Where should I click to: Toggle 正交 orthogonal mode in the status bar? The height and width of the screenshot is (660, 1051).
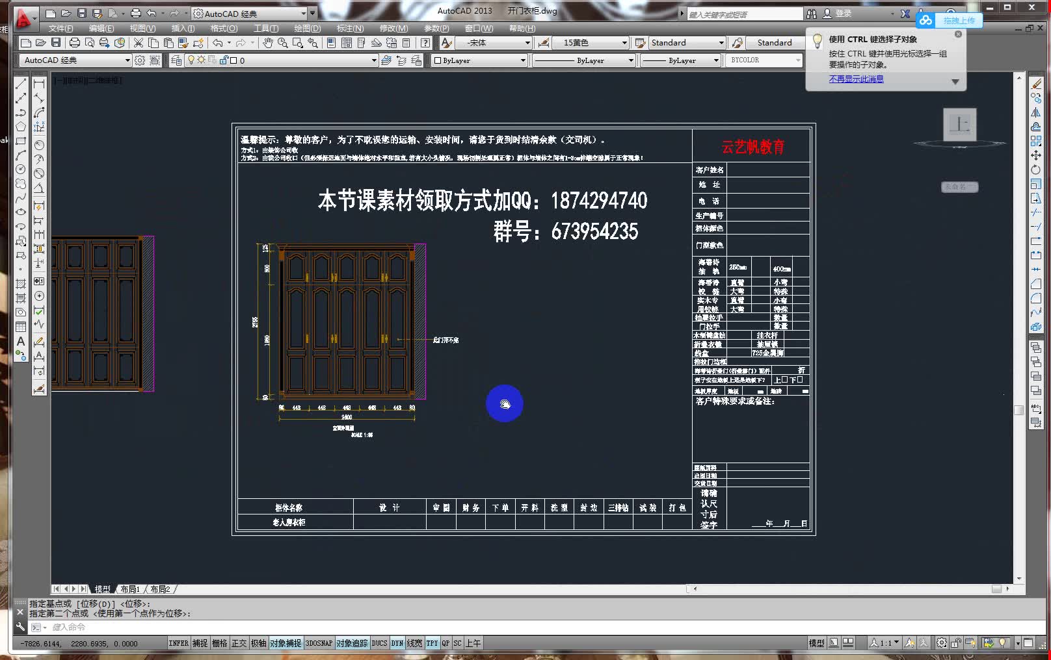tap(239, 642)
